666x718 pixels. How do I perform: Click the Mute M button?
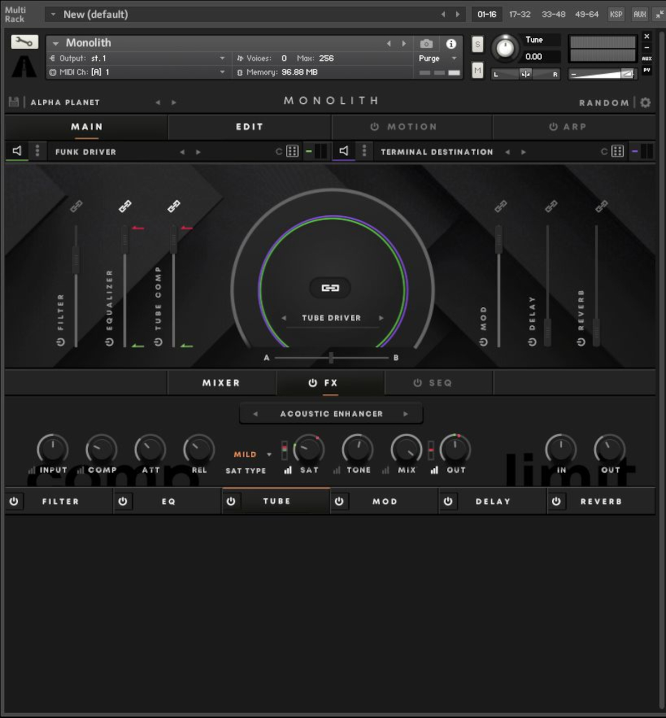point(477,70)
